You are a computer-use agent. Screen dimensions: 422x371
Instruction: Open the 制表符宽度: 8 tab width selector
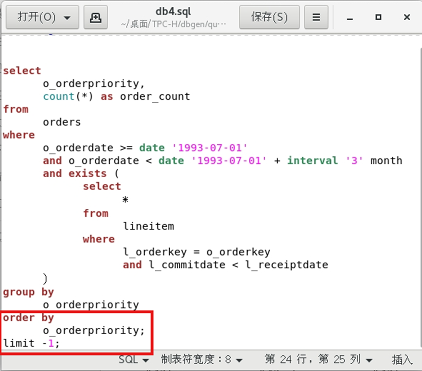[x=202, y=359]
